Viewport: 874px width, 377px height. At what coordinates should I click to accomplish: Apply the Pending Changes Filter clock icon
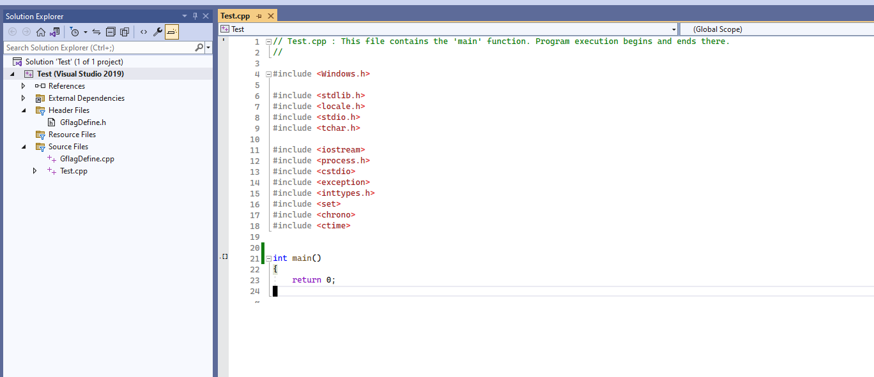[74, 32]
